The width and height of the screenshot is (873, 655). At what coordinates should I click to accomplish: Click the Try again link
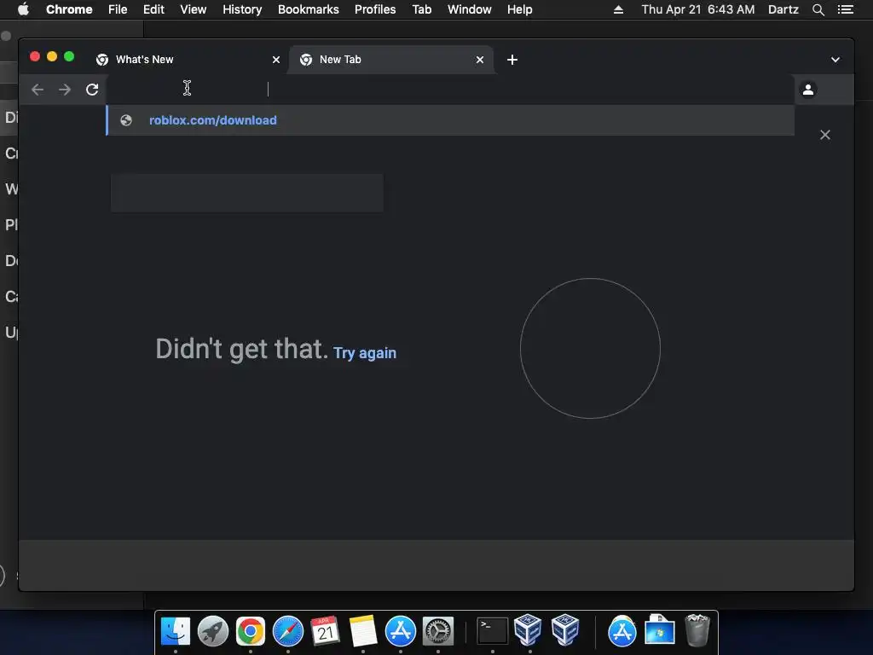[x=365, y=353]
